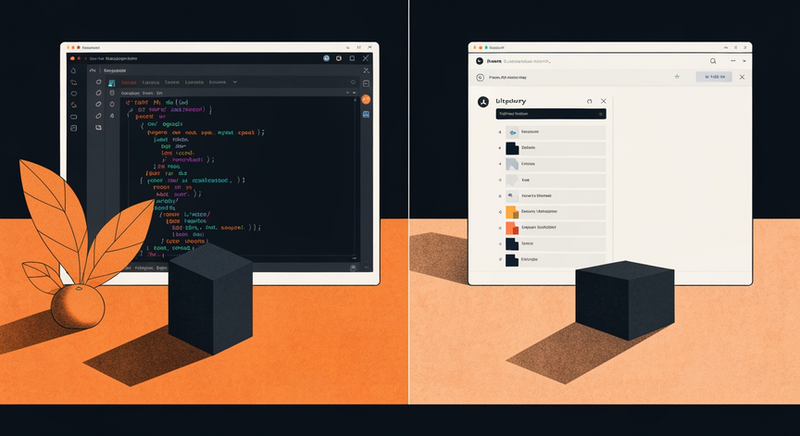Click the small triangle icon in editor gutter column
This screenshot has width=800, height=436.
point(112,116)
